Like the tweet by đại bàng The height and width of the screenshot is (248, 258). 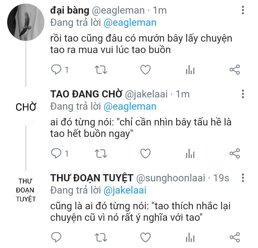pyautogui.click(x=145, y=70)
